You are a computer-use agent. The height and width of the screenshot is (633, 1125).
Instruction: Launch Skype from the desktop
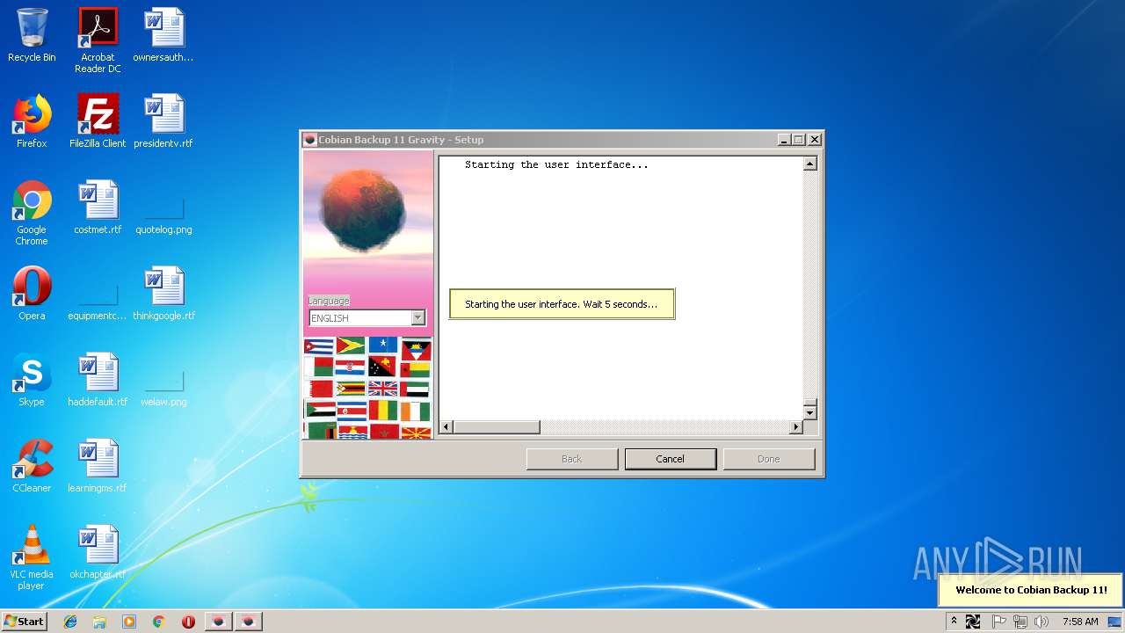[x=32, y=380]
